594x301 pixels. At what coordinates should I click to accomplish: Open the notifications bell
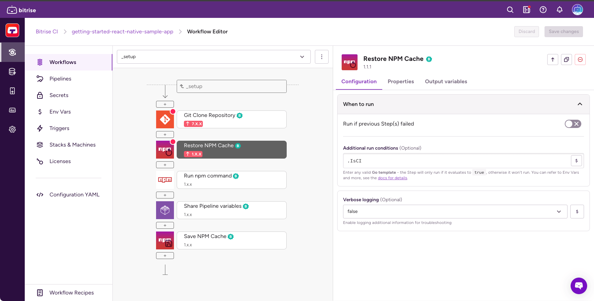[x=560, y=10]
